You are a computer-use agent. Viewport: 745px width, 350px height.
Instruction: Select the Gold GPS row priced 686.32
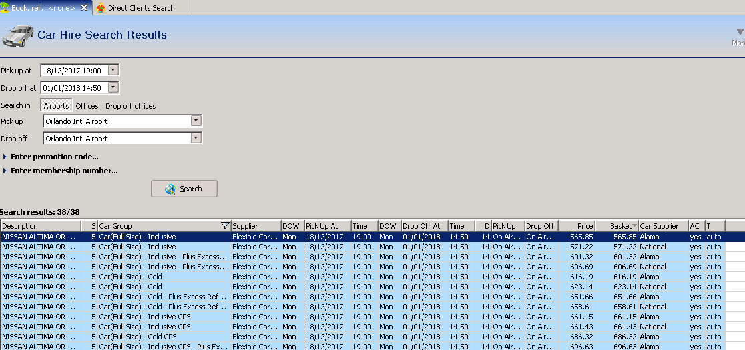pyautogui.click(x=363, y=337)
